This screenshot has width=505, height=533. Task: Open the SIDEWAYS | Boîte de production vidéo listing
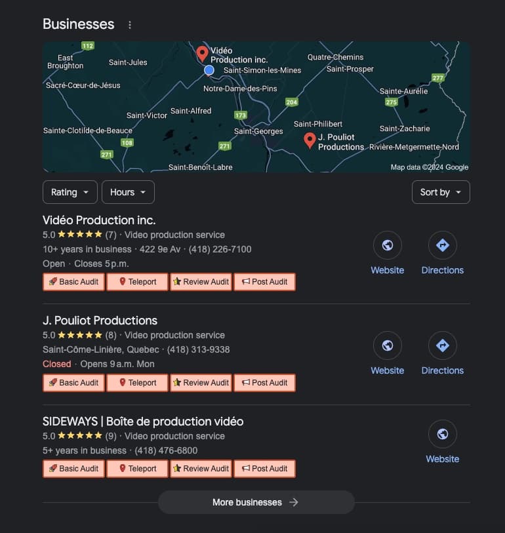(143, 421)
